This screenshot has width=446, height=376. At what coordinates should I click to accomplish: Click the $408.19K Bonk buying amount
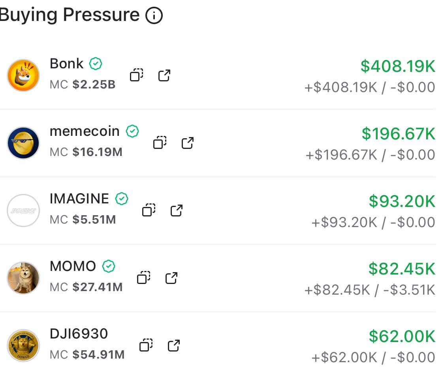398,66
